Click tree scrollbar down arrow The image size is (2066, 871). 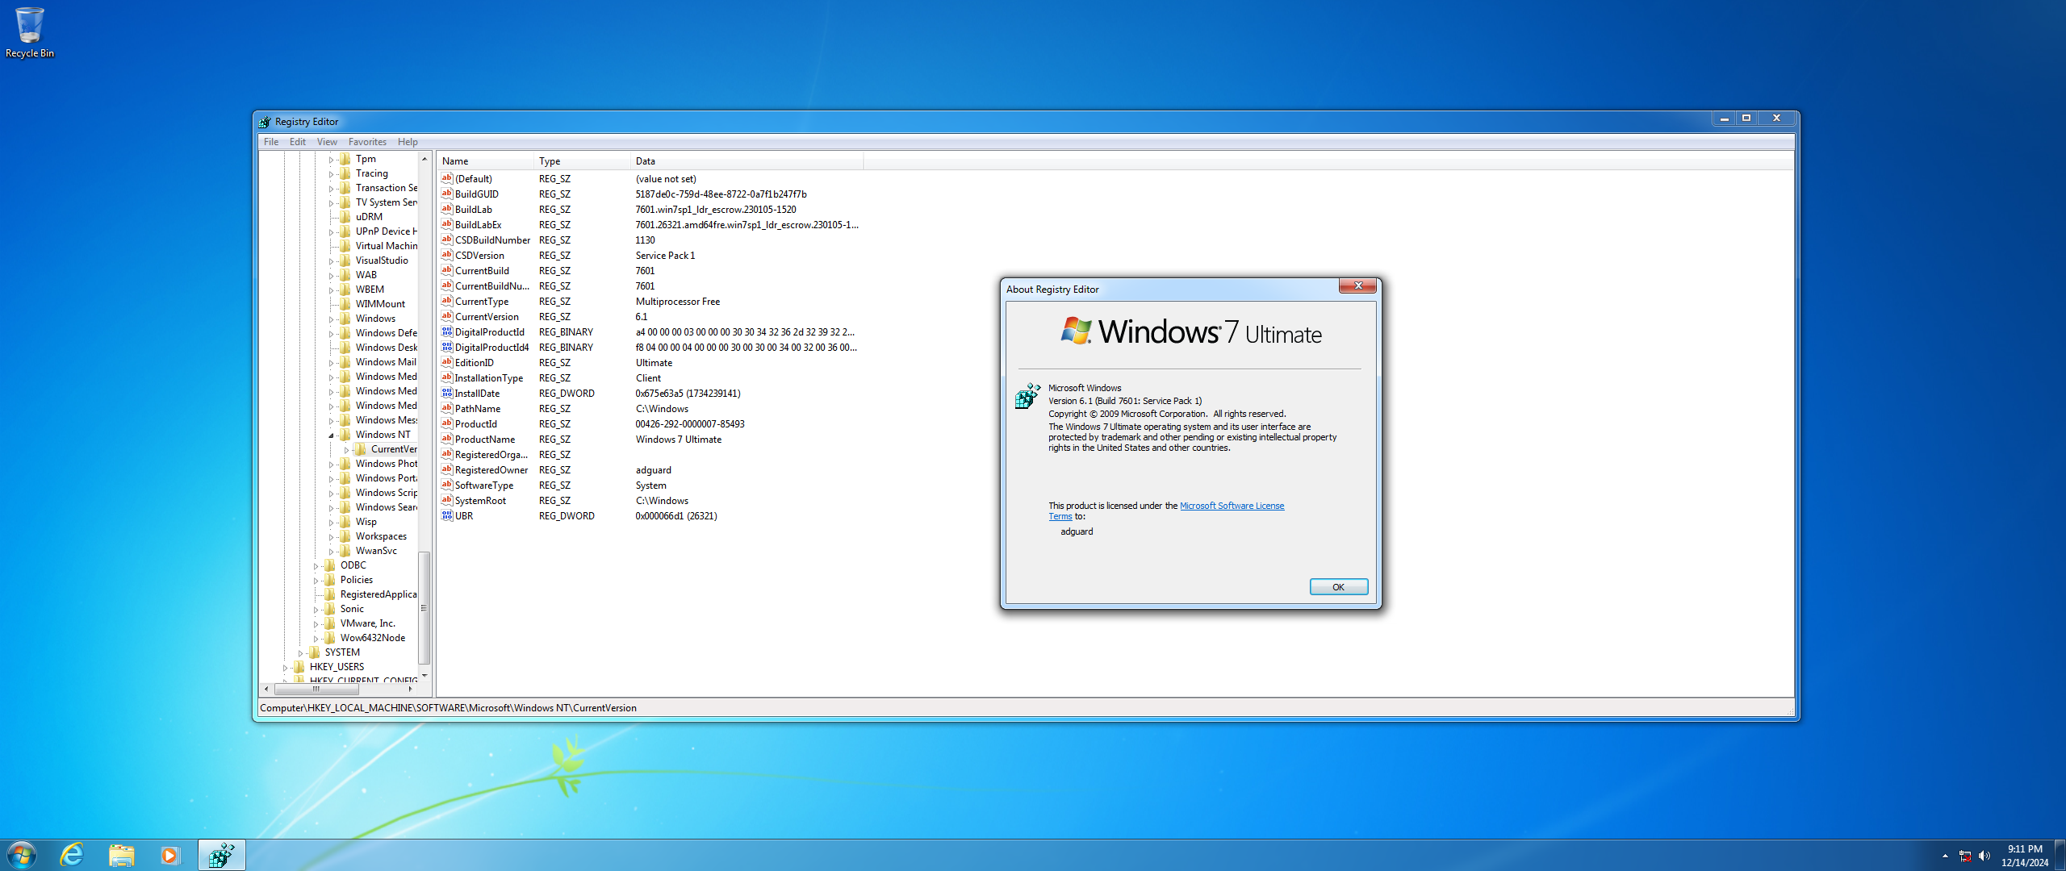pos(424,675)
